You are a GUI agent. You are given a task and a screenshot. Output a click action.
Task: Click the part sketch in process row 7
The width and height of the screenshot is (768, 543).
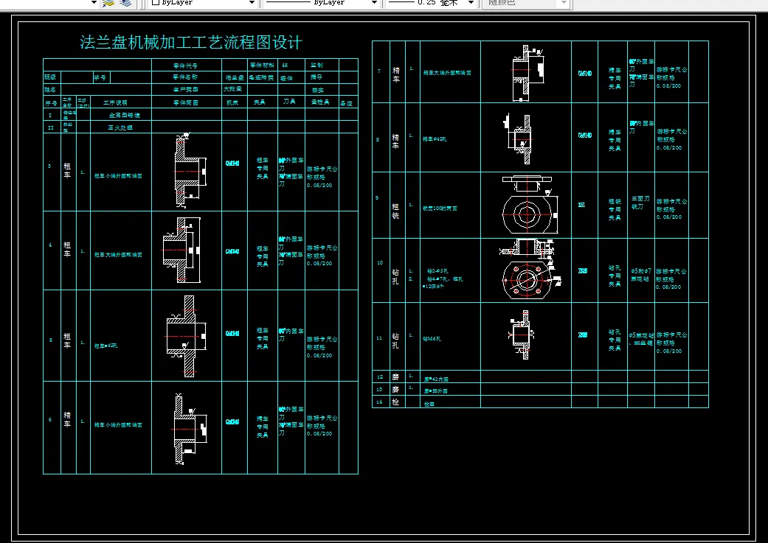(x=528, y=73)
